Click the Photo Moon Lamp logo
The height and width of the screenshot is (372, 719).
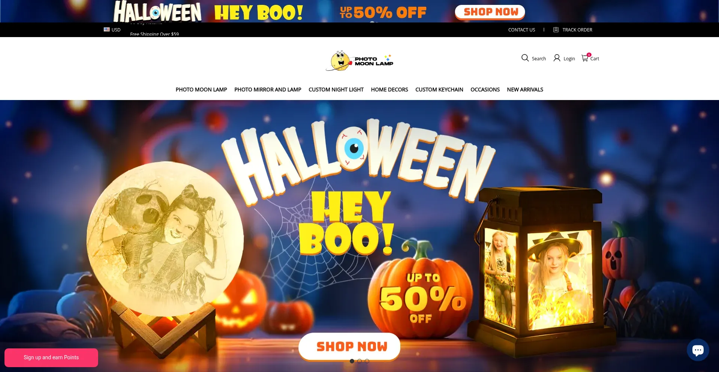click(x=360, y=61)
